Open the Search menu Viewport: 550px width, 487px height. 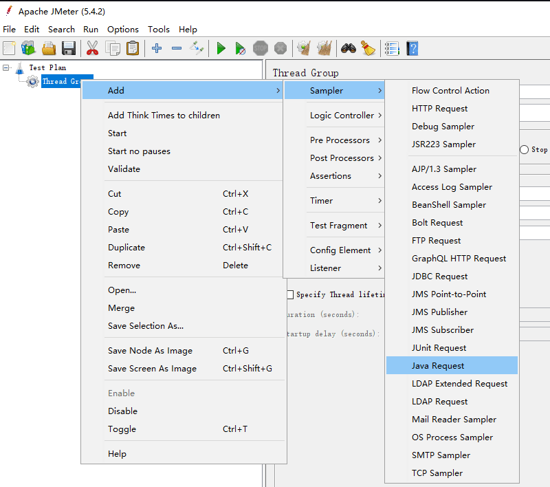click(61, 30)
